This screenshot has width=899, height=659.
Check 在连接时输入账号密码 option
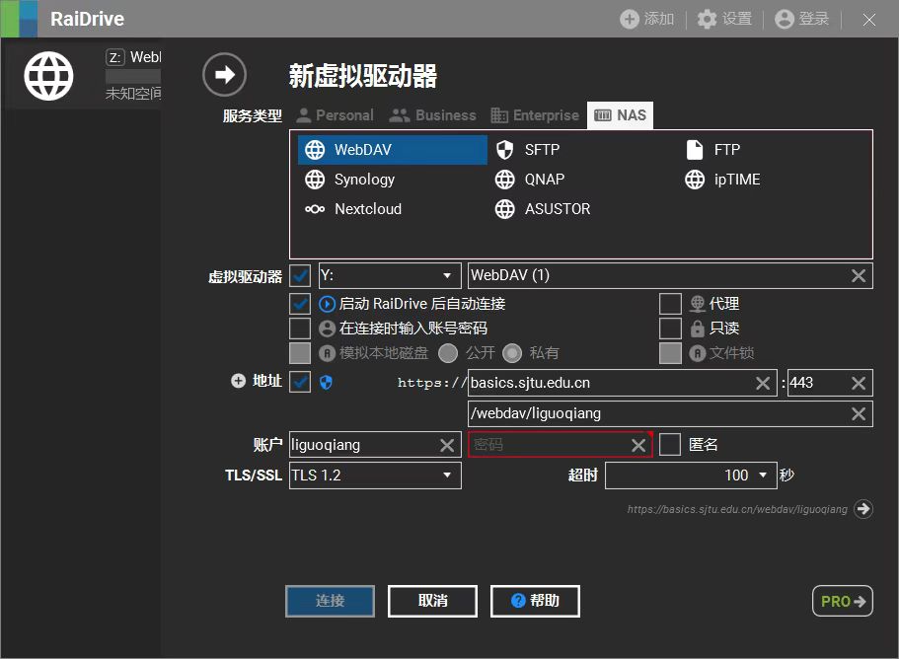click(300, 328)
